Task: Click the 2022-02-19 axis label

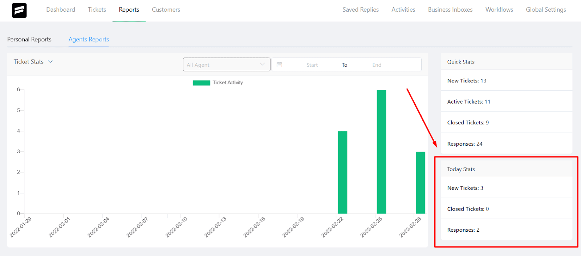Action: (293, 227)
